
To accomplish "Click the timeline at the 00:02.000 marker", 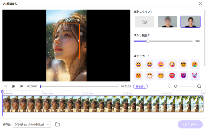I will point(83,93).
